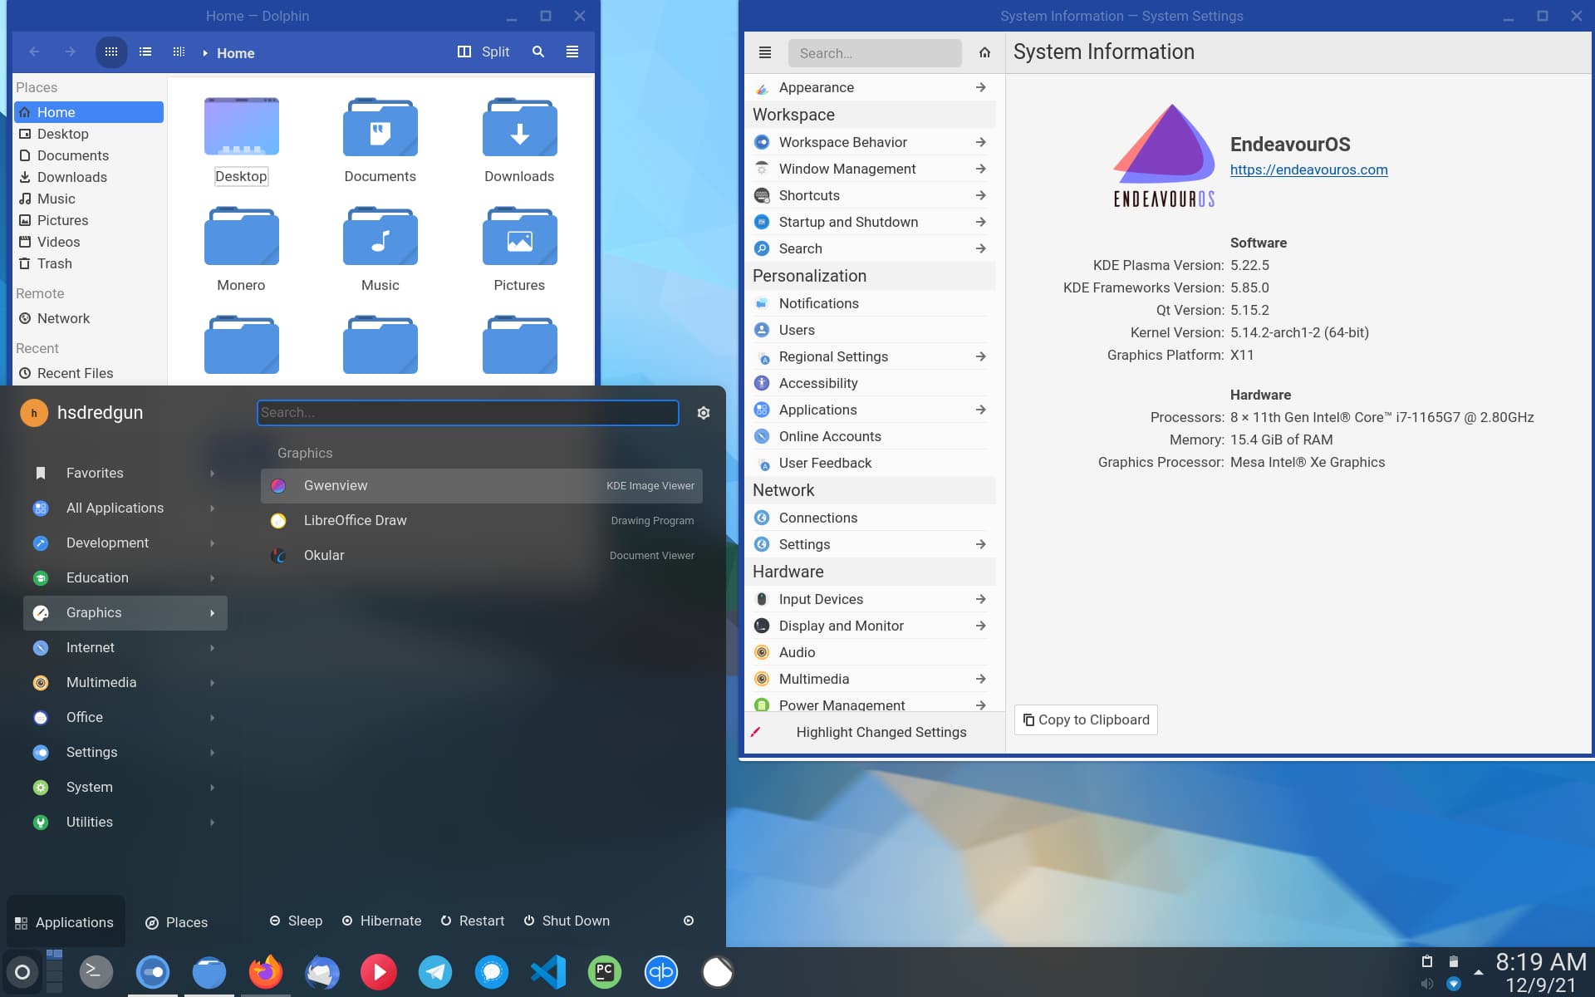
Task: Click Sleep power button
Action: pyautogui.click(x=296, y=921)
